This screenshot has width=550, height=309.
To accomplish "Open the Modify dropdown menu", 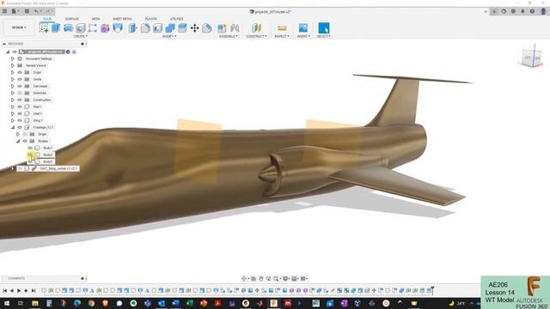I will [x=168, y=36].
